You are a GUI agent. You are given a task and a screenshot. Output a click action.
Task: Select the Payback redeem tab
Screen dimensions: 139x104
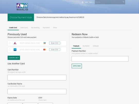tap(76, 46)
